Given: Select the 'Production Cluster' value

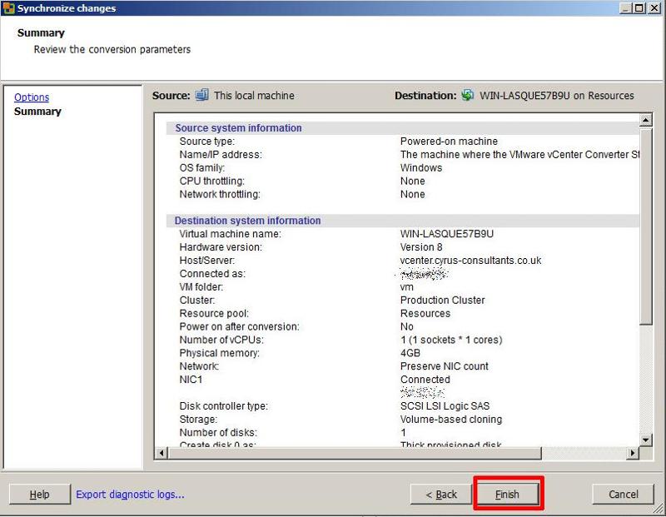Looking at the screenshot, I should pyautogui.click(x=442, y=300).
